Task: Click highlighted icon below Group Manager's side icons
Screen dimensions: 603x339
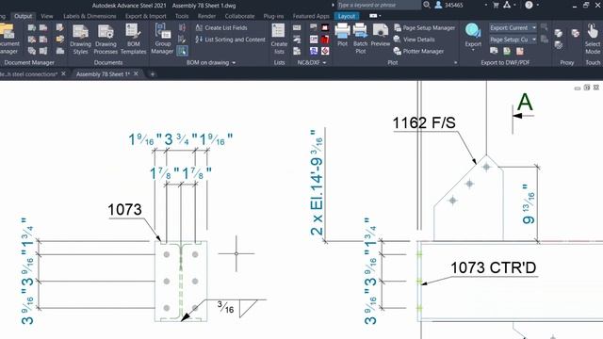Action: [182, 51]
